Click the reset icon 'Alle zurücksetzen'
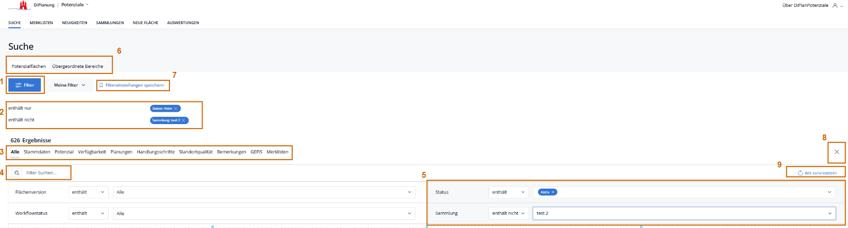848x228 pixels. pos(800,173)
